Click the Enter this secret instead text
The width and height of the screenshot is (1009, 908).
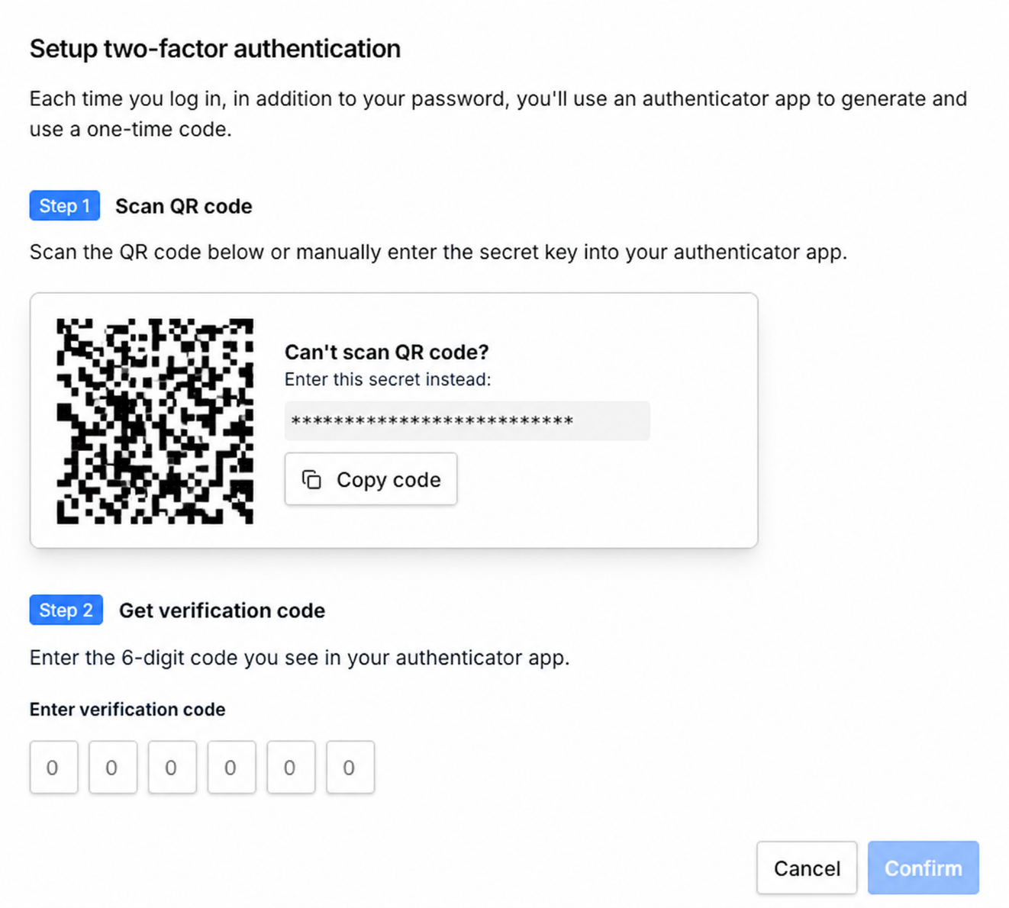[388, 379]
